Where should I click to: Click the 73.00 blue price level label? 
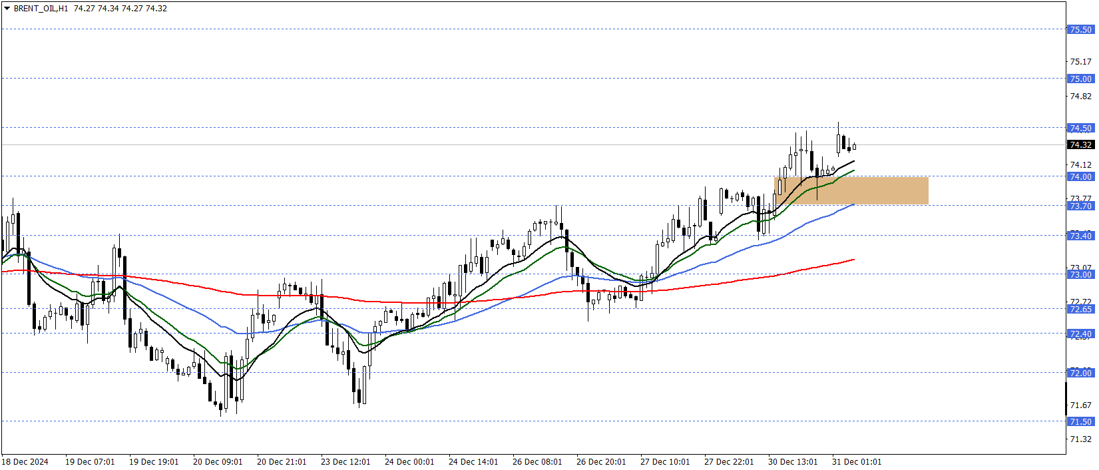pos(1080,274)
